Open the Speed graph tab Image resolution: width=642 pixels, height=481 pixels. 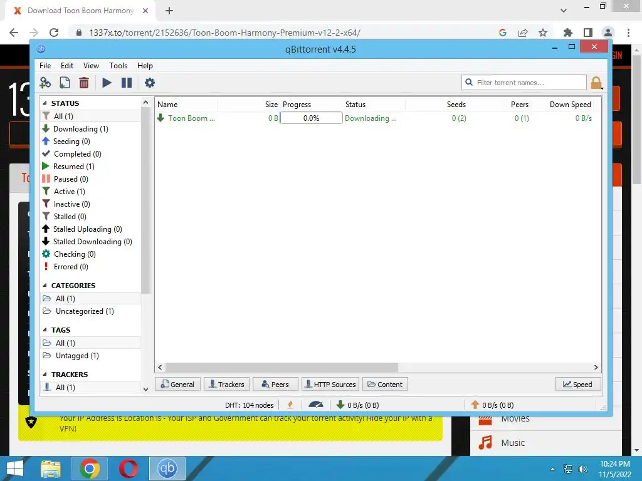tap(578, 385)
